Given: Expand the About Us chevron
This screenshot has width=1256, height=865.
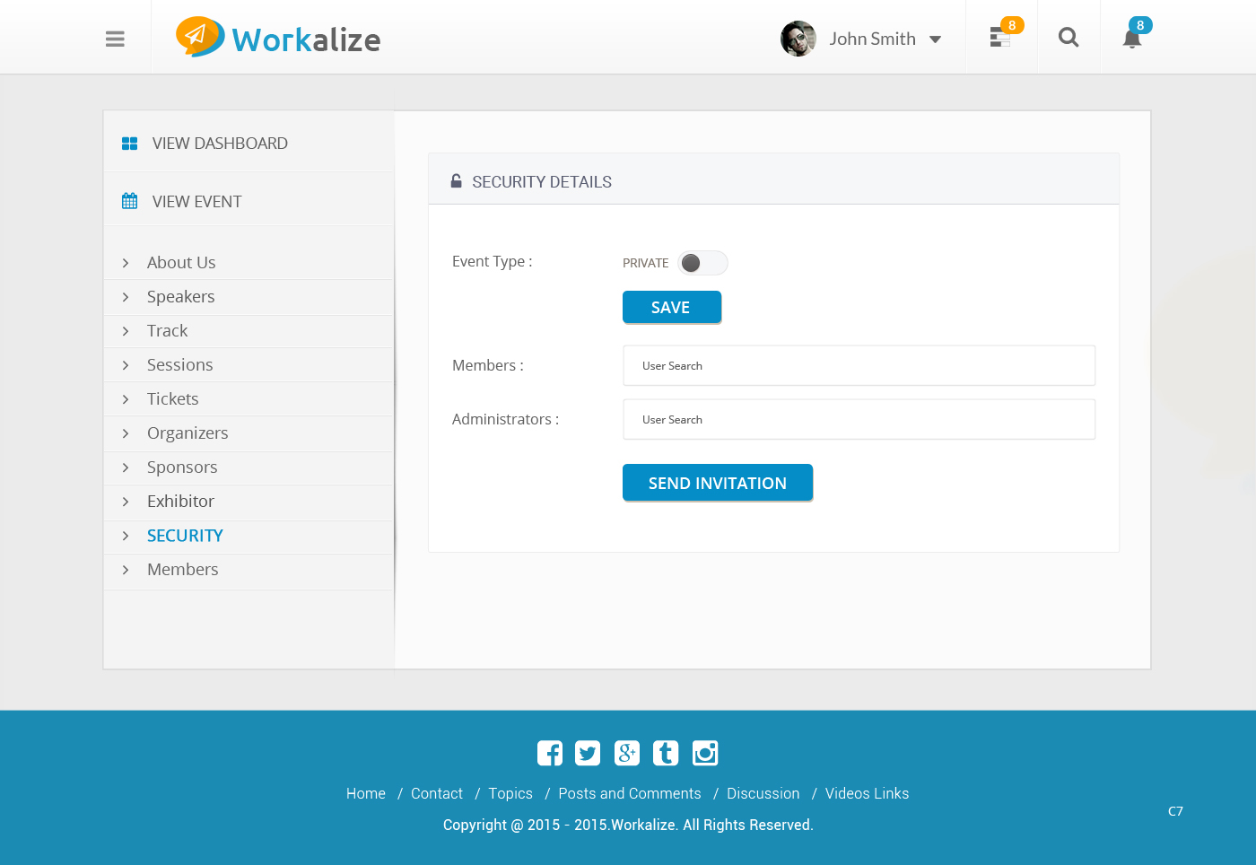Looking at the screenshot, I should point(126,263).
